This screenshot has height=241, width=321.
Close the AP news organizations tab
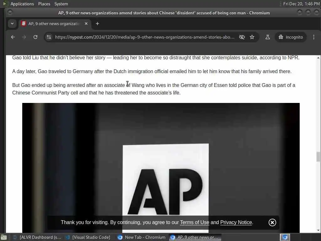pyautogui.click(x=86, y=24)
